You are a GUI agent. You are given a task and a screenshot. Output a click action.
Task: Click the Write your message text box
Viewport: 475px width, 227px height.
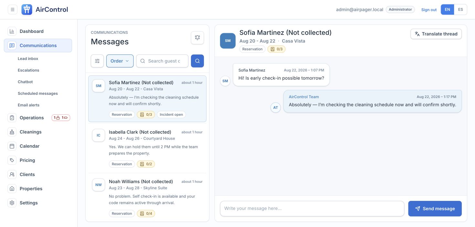(x=312, y=209)
